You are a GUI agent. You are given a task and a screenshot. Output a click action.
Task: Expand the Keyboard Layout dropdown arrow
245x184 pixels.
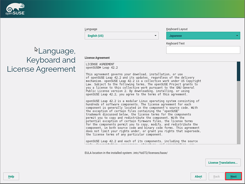click(237, 36)
